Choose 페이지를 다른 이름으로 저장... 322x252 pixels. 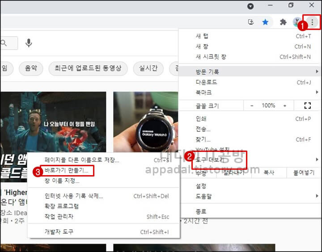coord(104,160)
